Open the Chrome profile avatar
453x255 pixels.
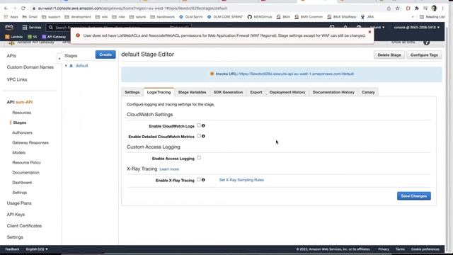click(434, 8)
